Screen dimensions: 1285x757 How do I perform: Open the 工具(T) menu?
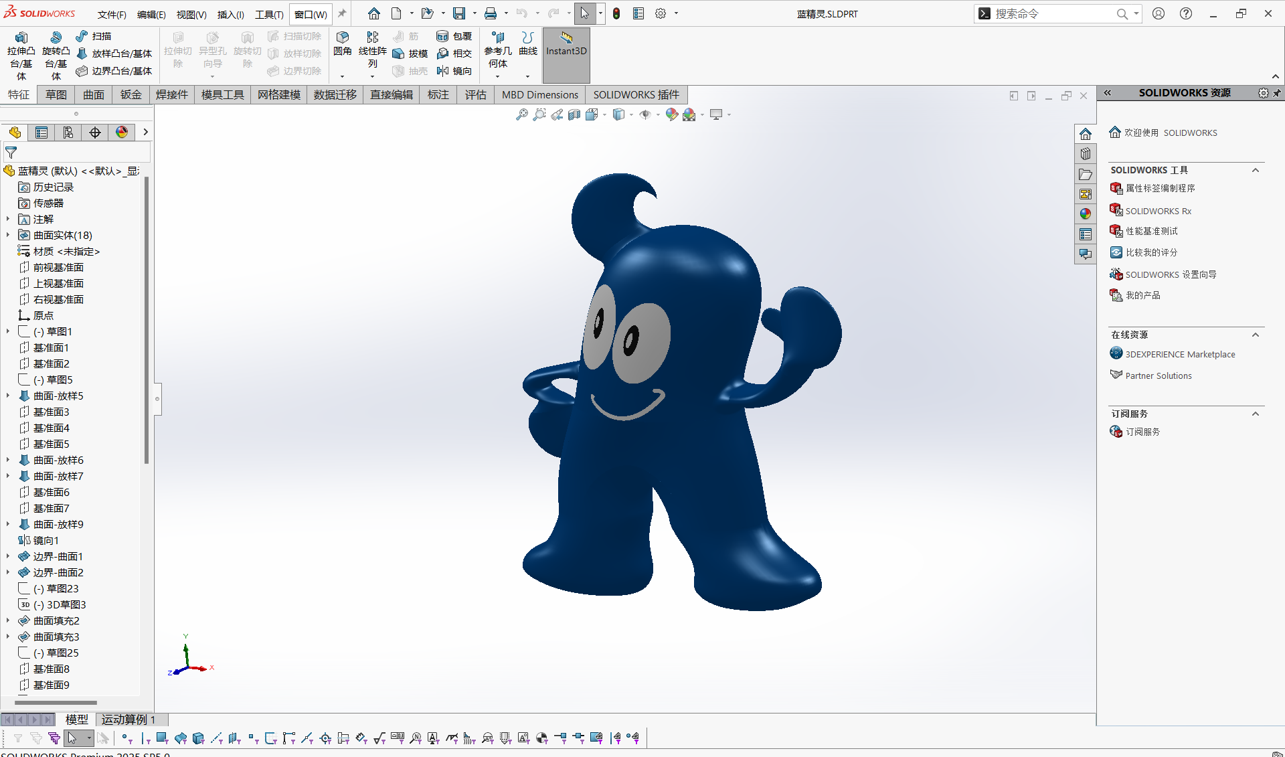click(269, 14)
